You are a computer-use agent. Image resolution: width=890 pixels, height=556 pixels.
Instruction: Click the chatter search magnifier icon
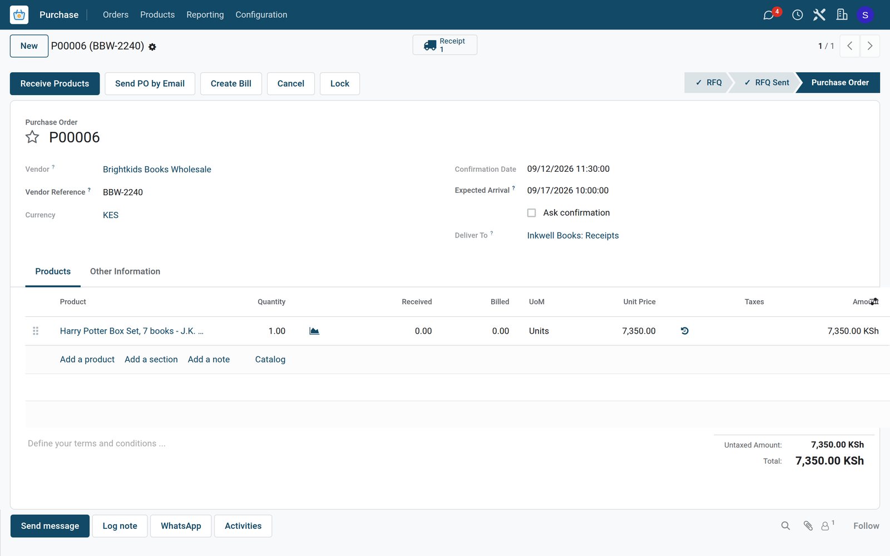(785, 526)
